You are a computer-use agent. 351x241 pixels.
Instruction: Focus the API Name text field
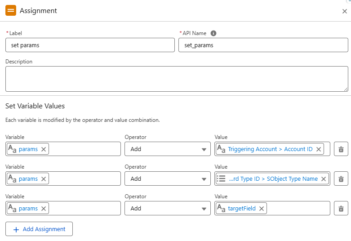click(263, 45)
